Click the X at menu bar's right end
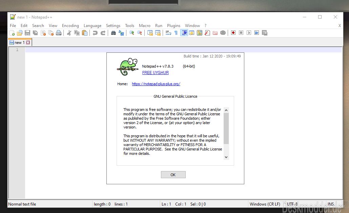This screenshot has height=213, width=349. tap(340, 26)
